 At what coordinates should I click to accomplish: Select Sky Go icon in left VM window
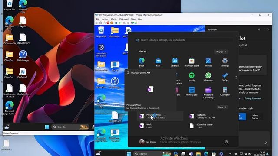[23, 22]
